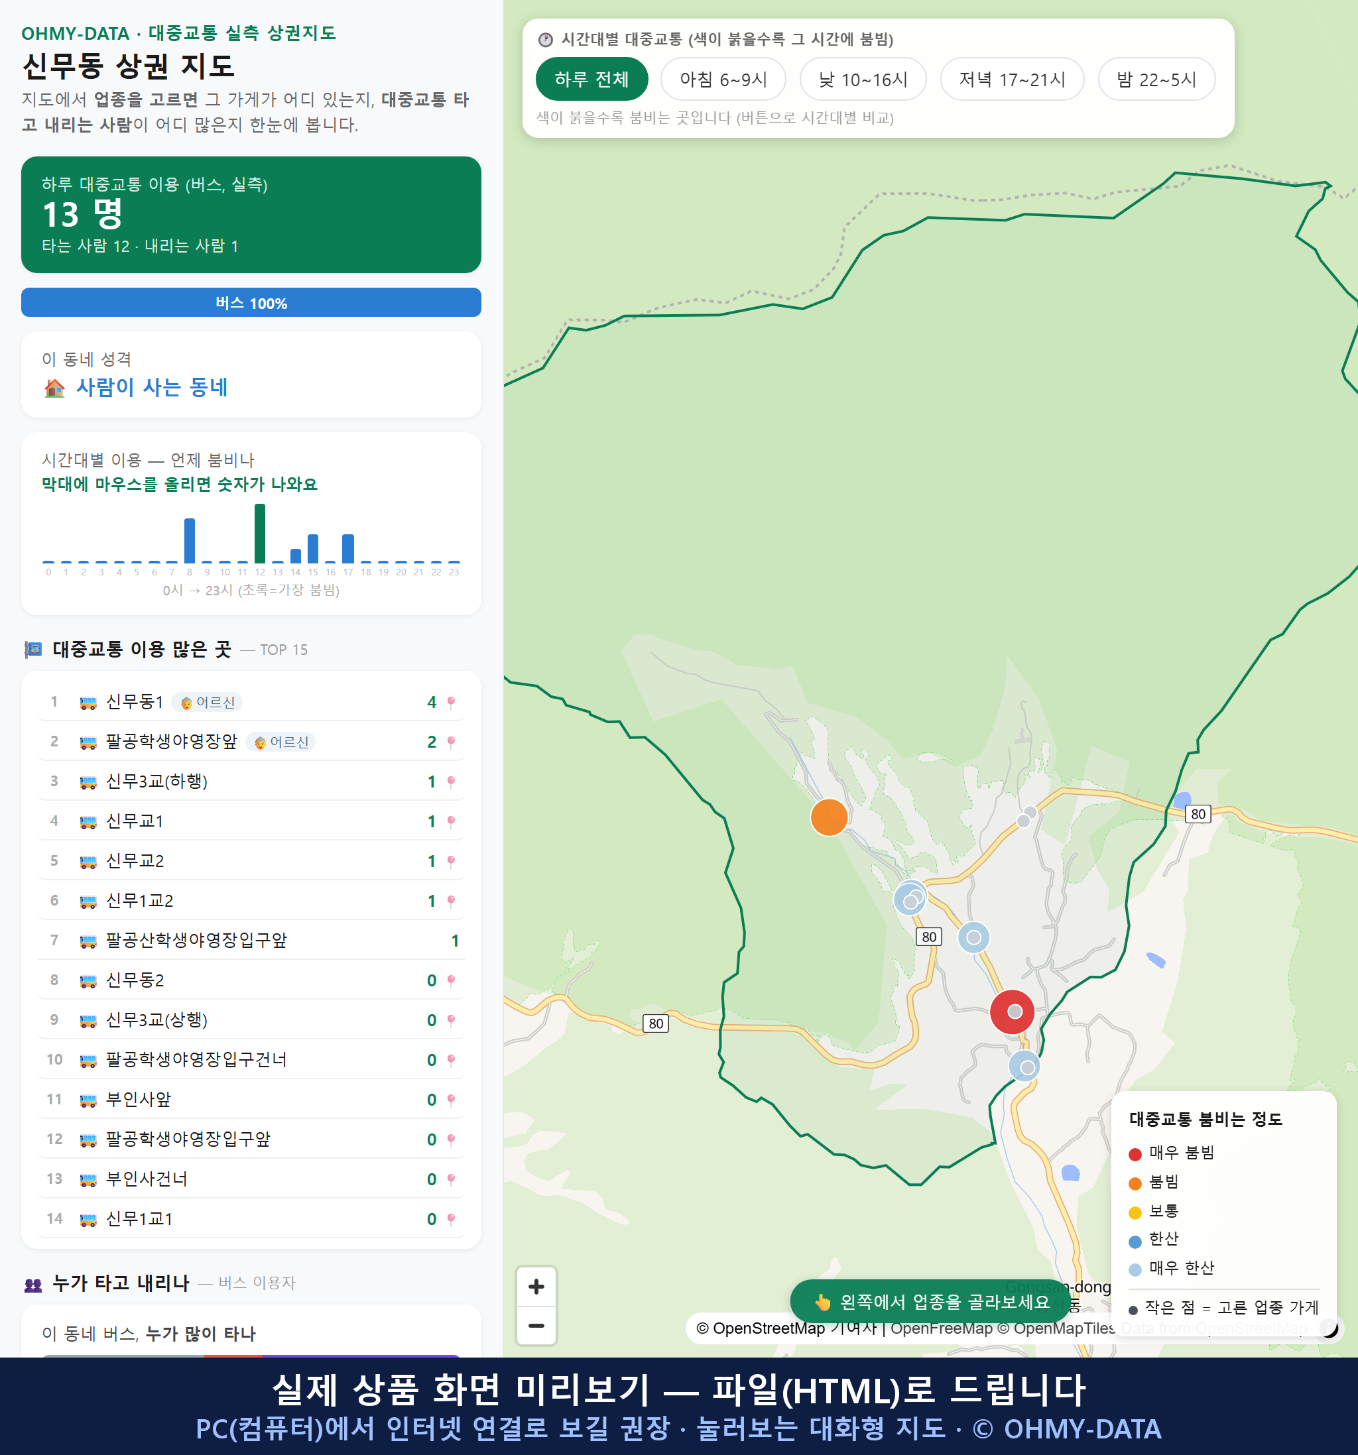
Task: Click the clock icon in time filter panel
Action: click(546, 40)
